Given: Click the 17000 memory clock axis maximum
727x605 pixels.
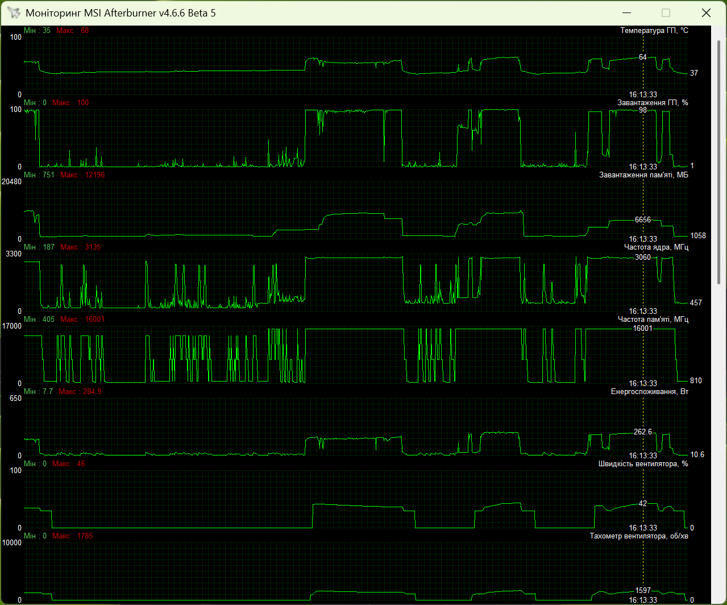Looking at the screenshot, I should [x=12, y=326].
